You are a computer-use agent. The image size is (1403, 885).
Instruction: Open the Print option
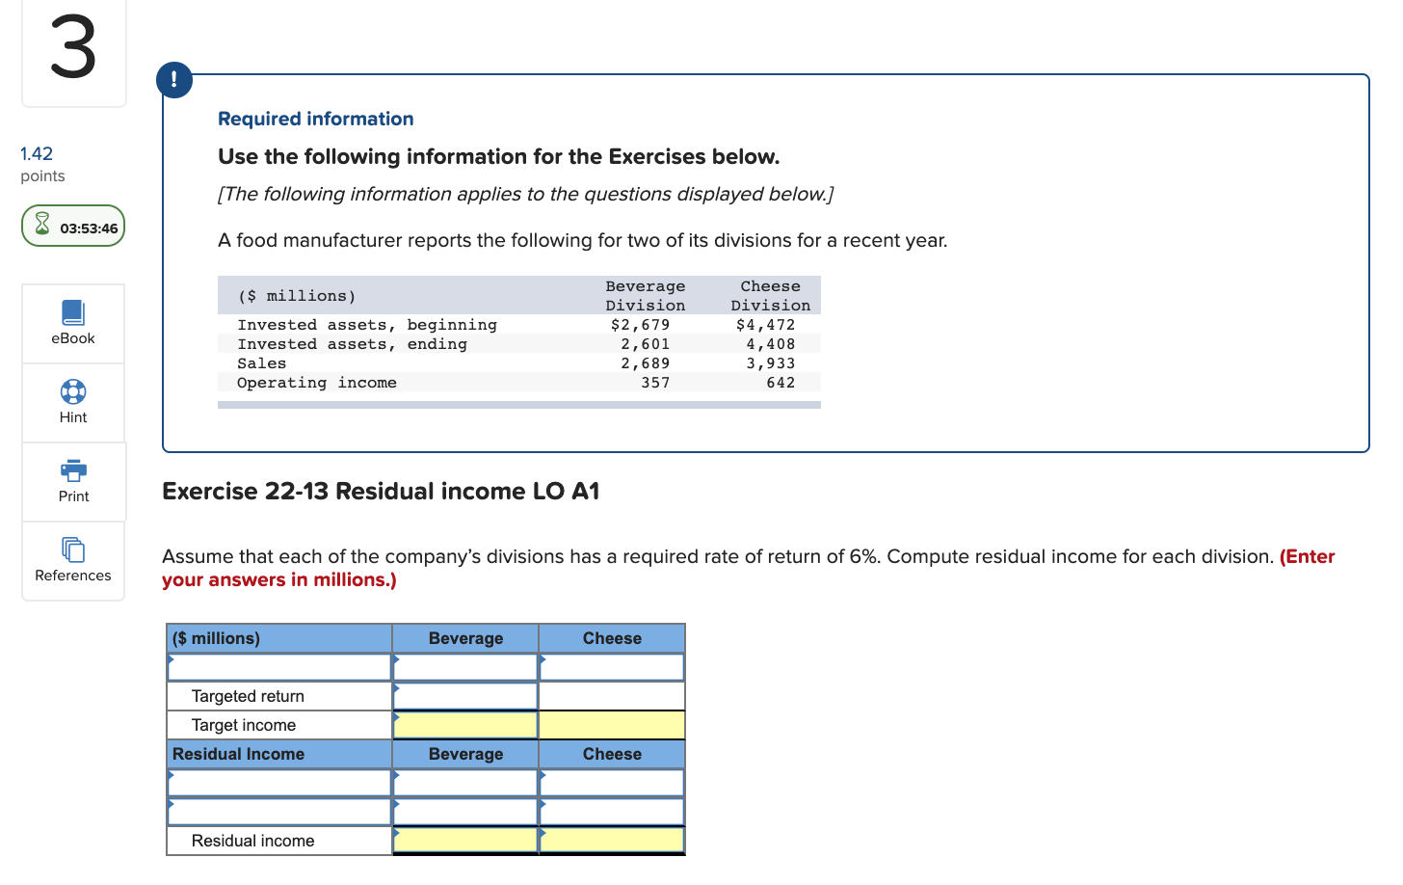pyautogui.click(x=73, y=481)
